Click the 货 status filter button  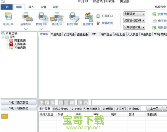(x=80, y=103)
